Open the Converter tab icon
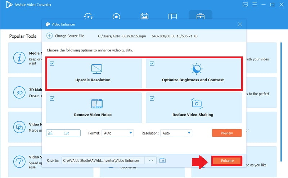Screen dimensions: 288x178 tap(88, 16)
